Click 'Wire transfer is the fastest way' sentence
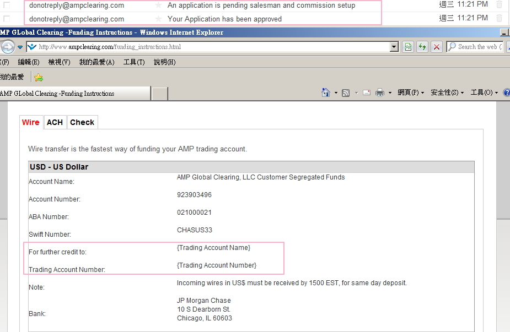This screenshot has width=510, height=332. coord(138,149)
